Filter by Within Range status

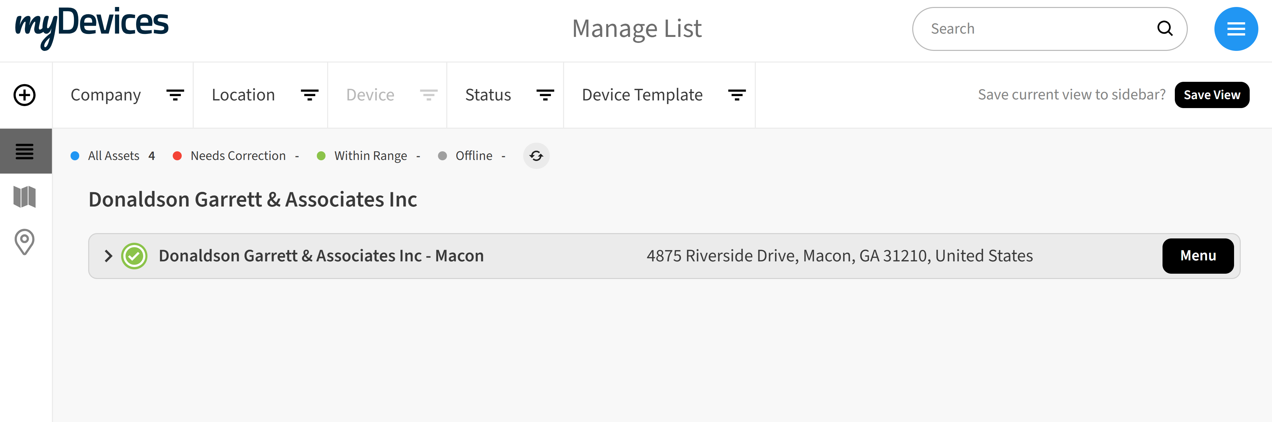tap(370, 156)
